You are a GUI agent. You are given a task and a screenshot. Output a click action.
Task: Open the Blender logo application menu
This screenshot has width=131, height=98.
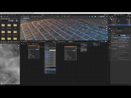1,15
